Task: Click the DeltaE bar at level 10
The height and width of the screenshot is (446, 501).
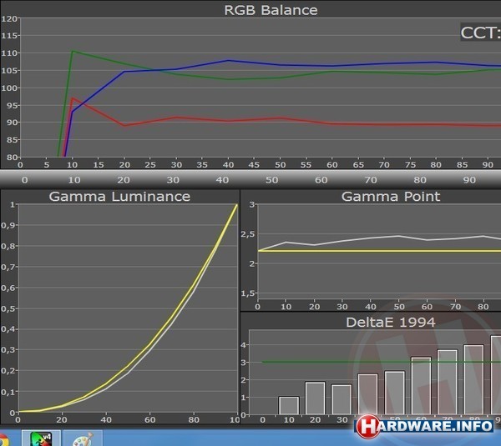Action: [x=289, y=405]
